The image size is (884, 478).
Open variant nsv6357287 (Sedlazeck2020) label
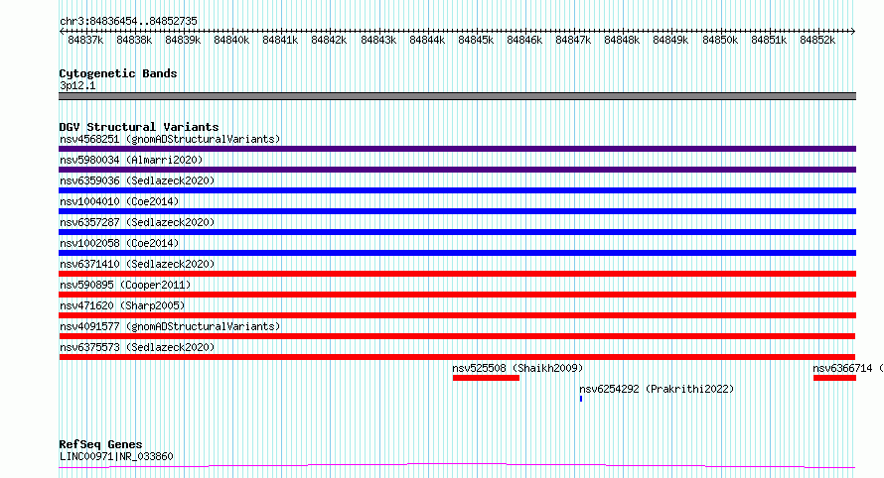pos(137,222)
